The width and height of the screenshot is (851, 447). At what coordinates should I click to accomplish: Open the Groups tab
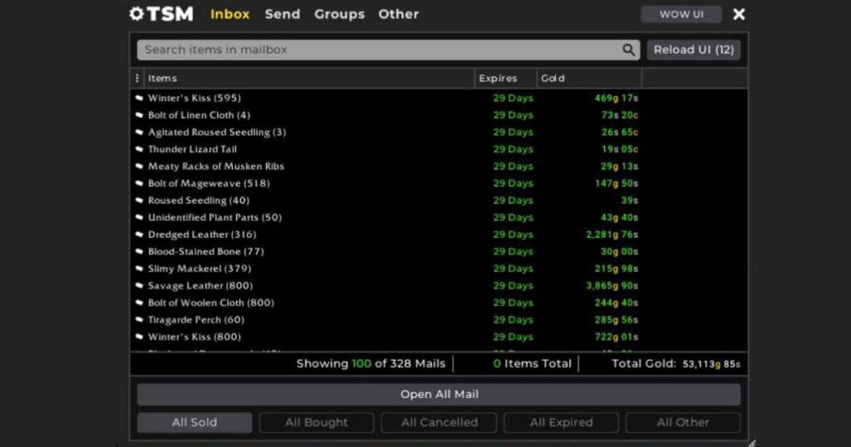(339, 14)
